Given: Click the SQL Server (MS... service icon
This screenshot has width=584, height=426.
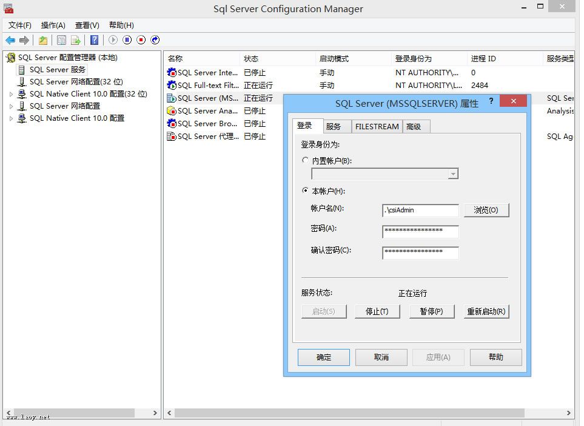Looking at the screenshot, I should [172, 98].
